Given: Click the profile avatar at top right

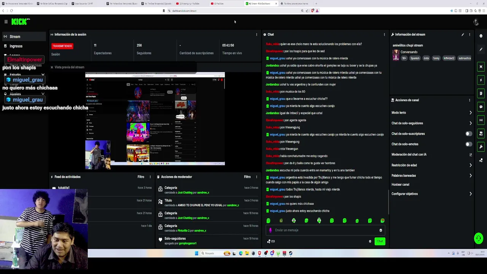Looking at the screenshot, I should pyautogui.click(x=476, y=22).
